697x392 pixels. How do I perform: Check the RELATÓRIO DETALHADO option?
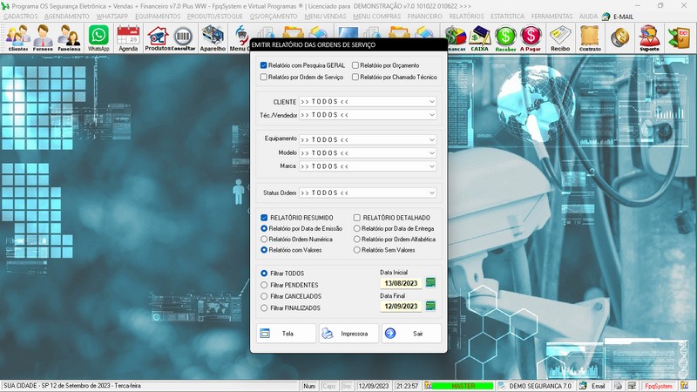click(356, 218)
